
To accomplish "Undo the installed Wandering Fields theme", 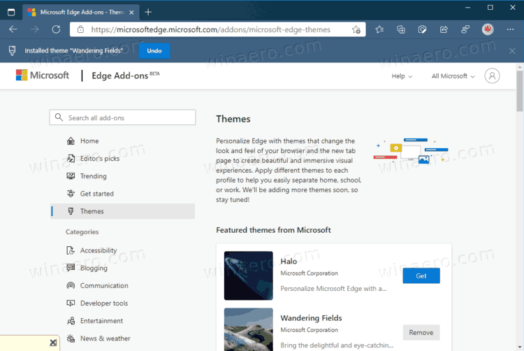I will pos(154,51).
